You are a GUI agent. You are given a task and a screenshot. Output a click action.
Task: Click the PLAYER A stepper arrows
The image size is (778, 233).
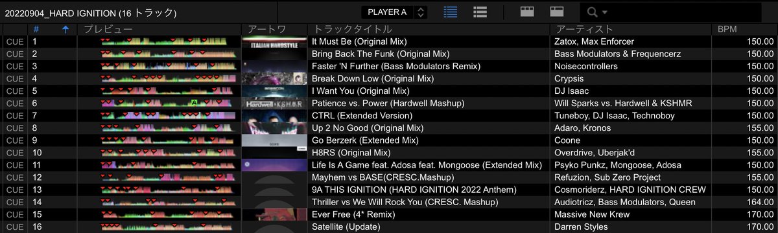pyautogui.click(x=421, y=12)
